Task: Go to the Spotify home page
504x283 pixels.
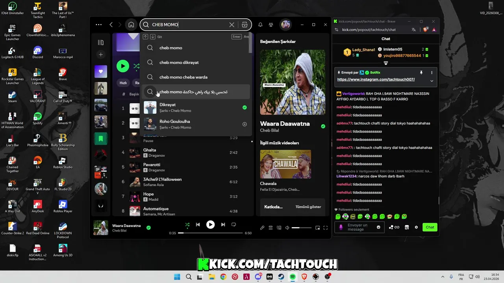Action: 131,25
